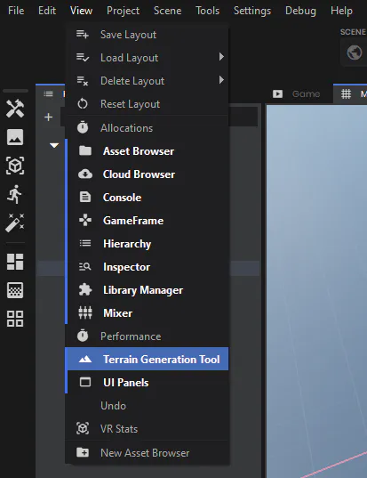Screen dimensions: 367x478
Task: Select the hammer and wrench tools icon
Action: click(15, 109)
